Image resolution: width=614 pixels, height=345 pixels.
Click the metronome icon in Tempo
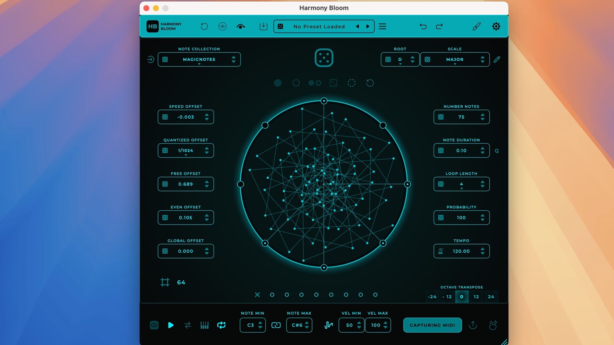pos(441,251)
